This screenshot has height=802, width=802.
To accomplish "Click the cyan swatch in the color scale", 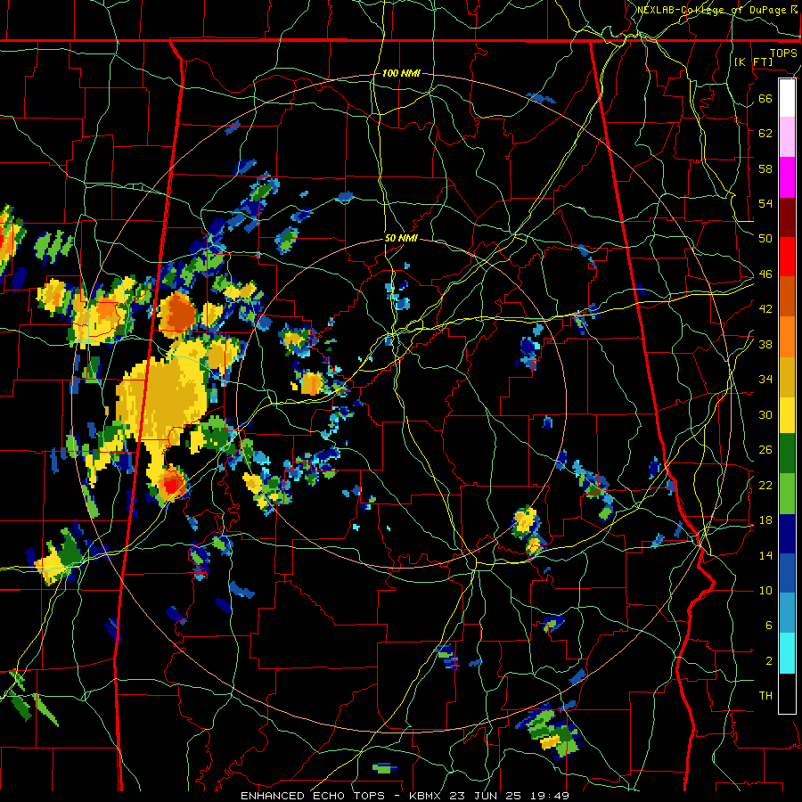I will (787, 653).
